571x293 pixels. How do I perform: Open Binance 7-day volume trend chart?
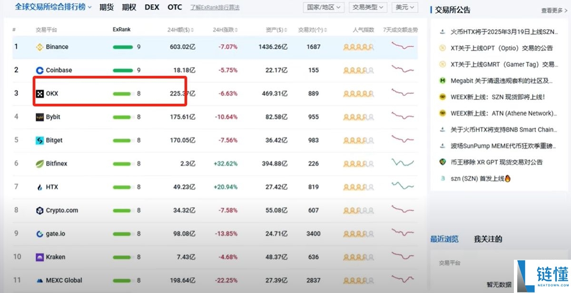pos(403,47)
